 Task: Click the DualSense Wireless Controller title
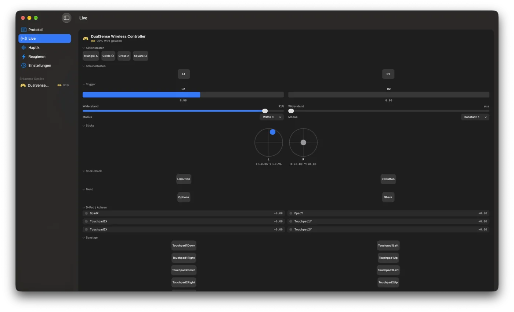pyautogui.click(x=118, y=36)
